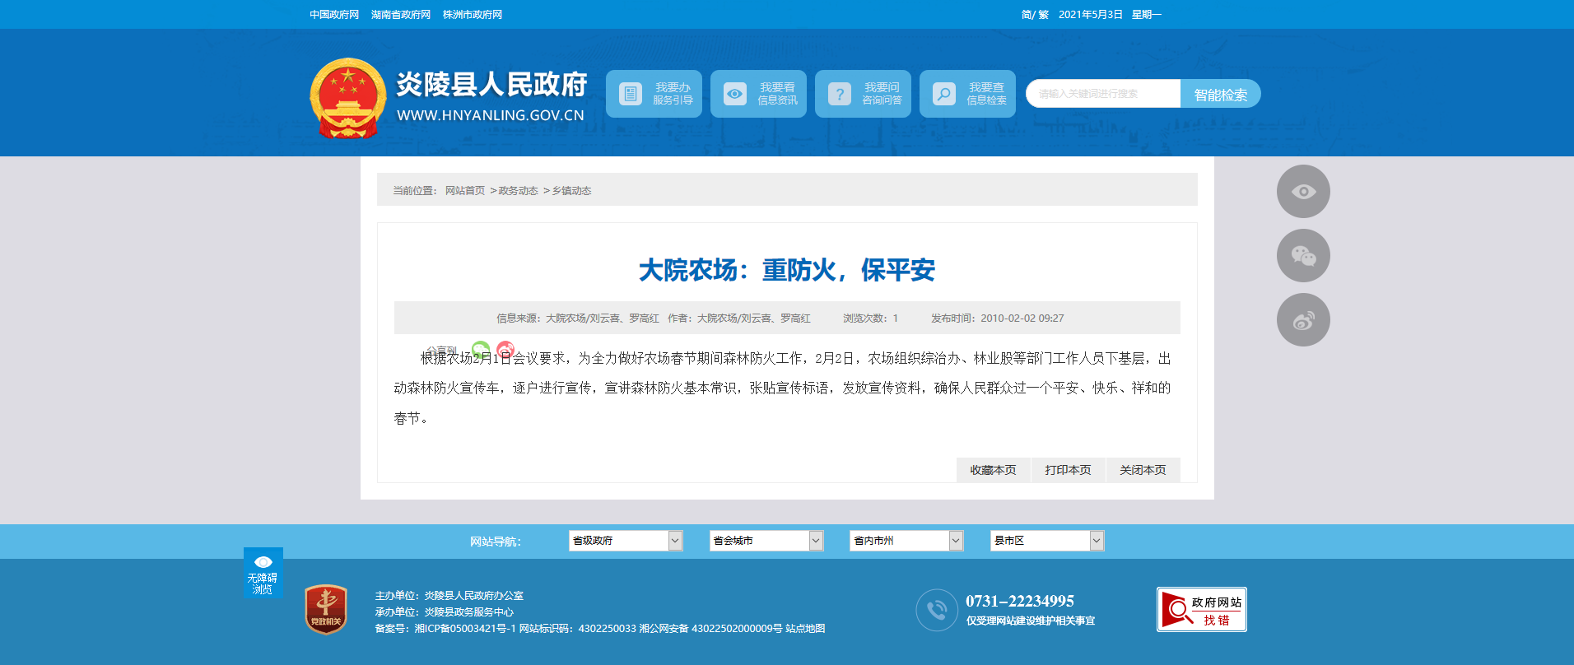The image size is (1574, 665).
Task: Open the 我要查 信息检索 shortcut
Action: click(967, 94)
